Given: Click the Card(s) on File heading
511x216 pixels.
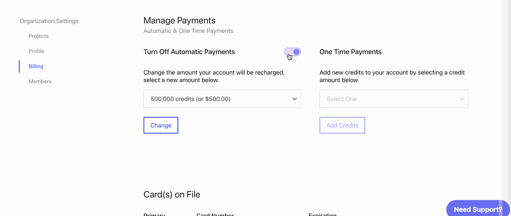Looking at the screenshot, I should (x=172, y=194).
